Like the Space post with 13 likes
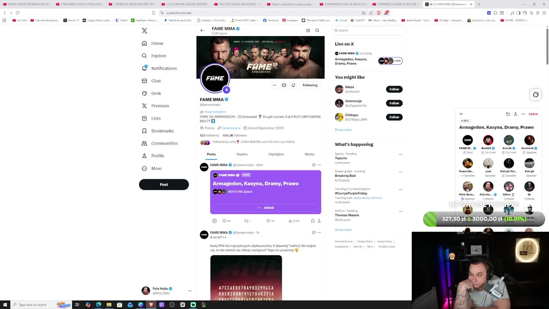Image resolution: width=549 pixels, height=309 pixels. 270,221
